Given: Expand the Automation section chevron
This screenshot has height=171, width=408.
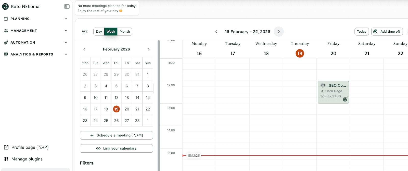Looking at the screenshot, I should pyautogui.click(x=66, y=43).
